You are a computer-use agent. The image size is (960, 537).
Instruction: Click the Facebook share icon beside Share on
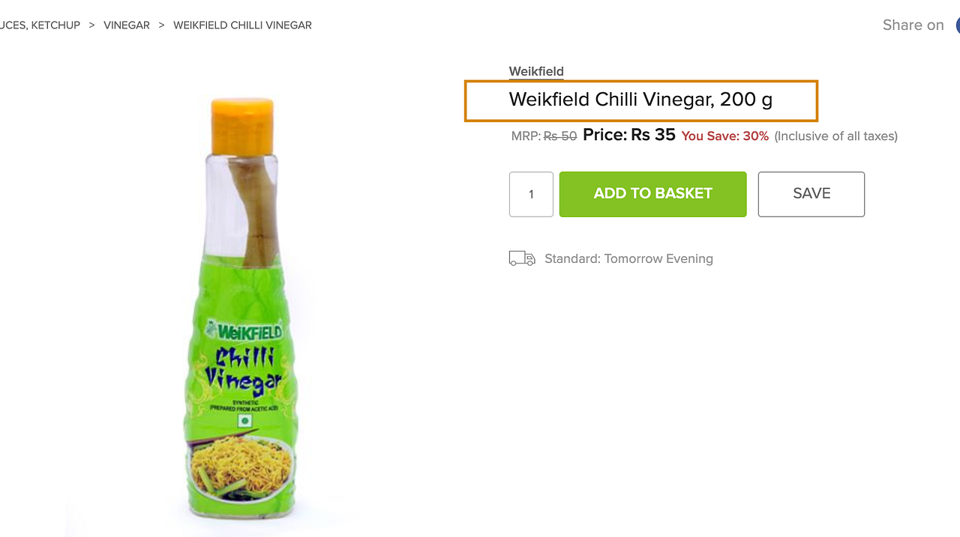[x=958, y=25]
